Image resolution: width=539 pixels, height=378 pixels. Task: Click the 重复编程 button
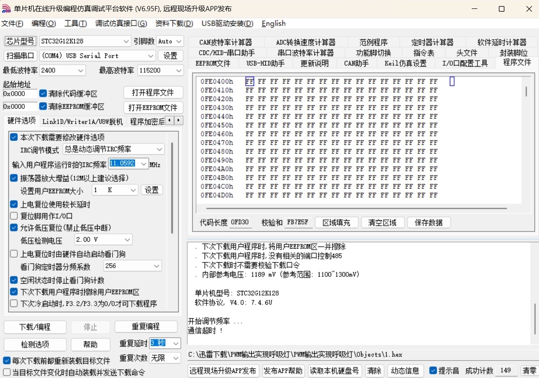[146, 327]
